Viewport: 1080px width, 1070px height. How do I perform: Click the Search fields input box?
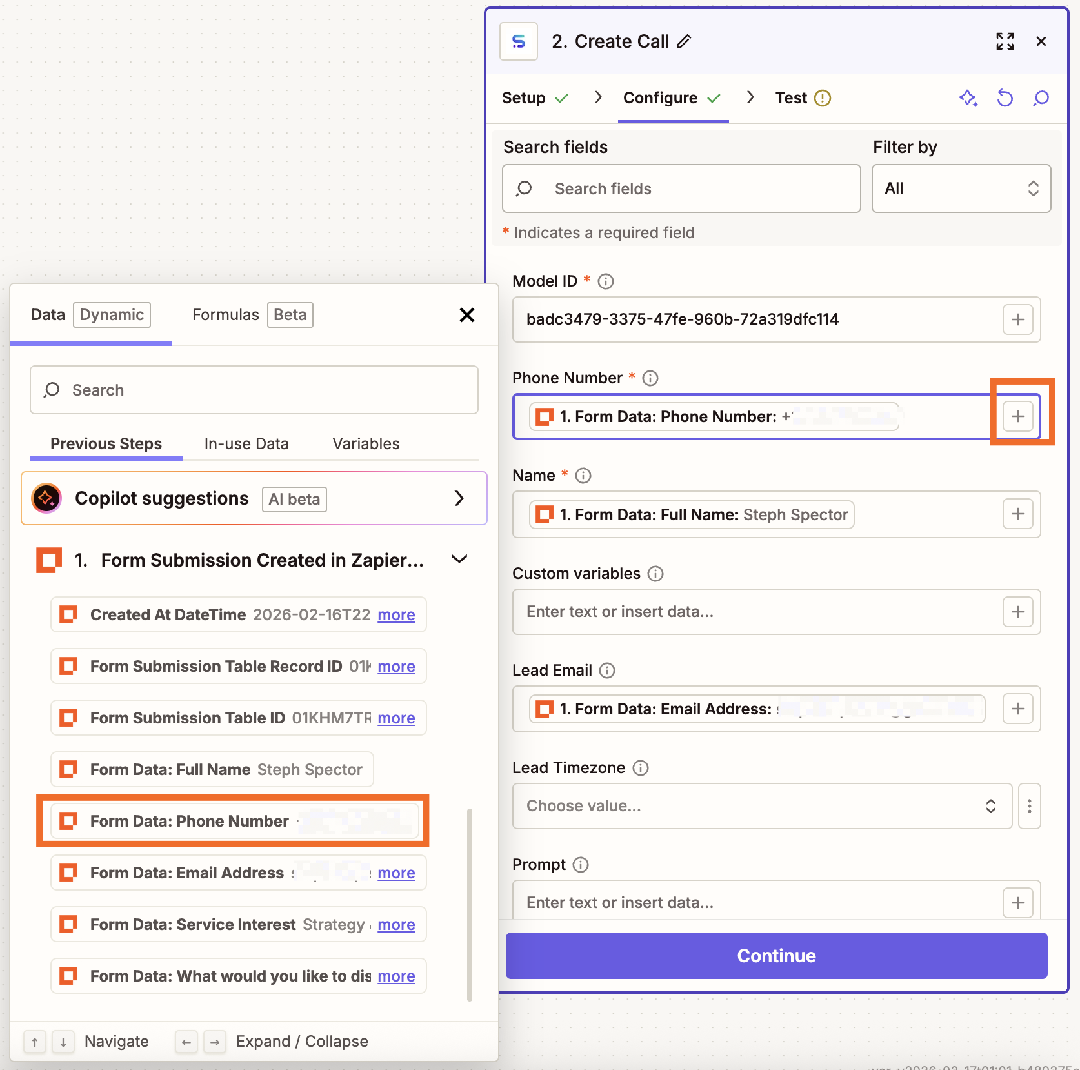(681, 188)
